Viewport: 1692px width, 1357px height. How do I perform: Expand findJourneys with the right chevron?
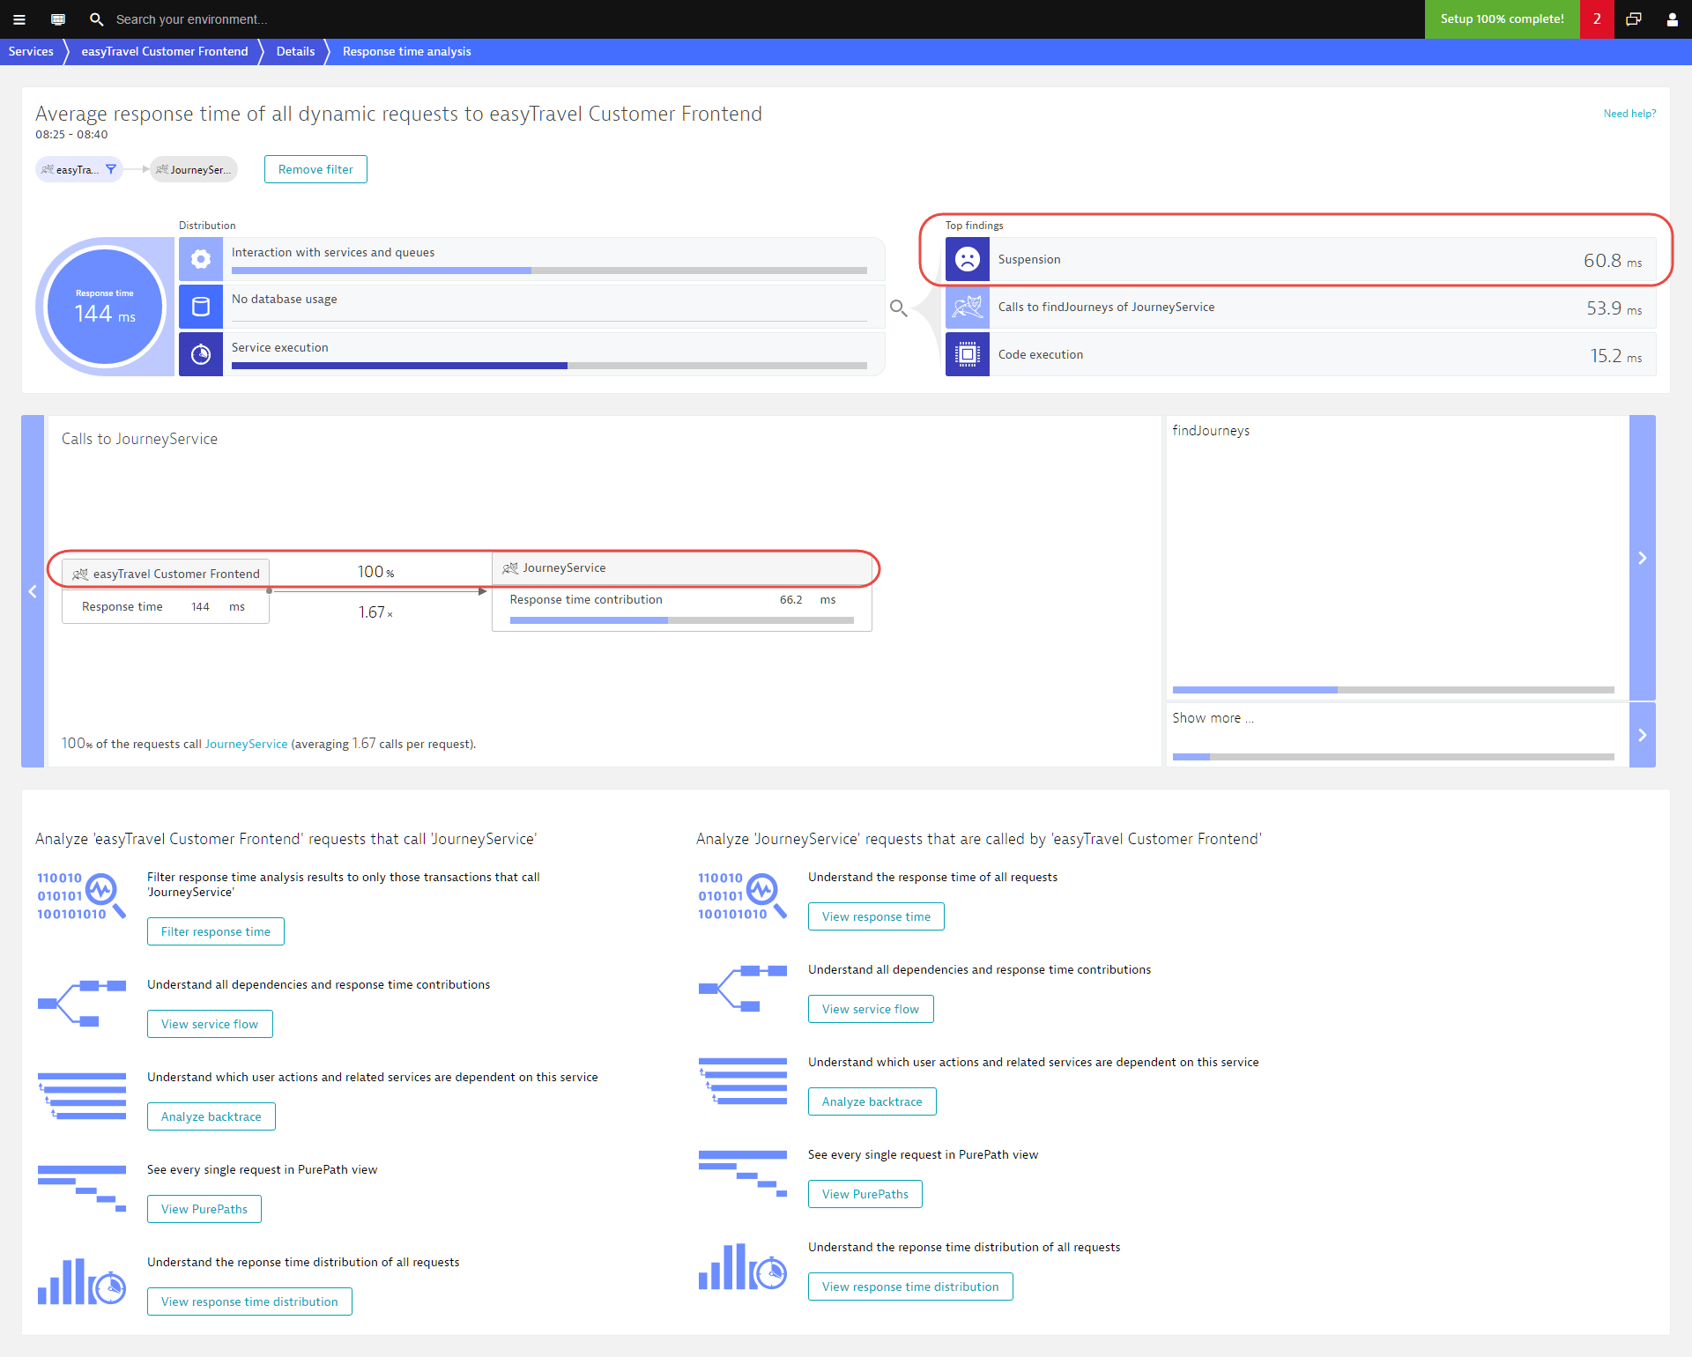pyautogui.click(x=1643, y=558)
